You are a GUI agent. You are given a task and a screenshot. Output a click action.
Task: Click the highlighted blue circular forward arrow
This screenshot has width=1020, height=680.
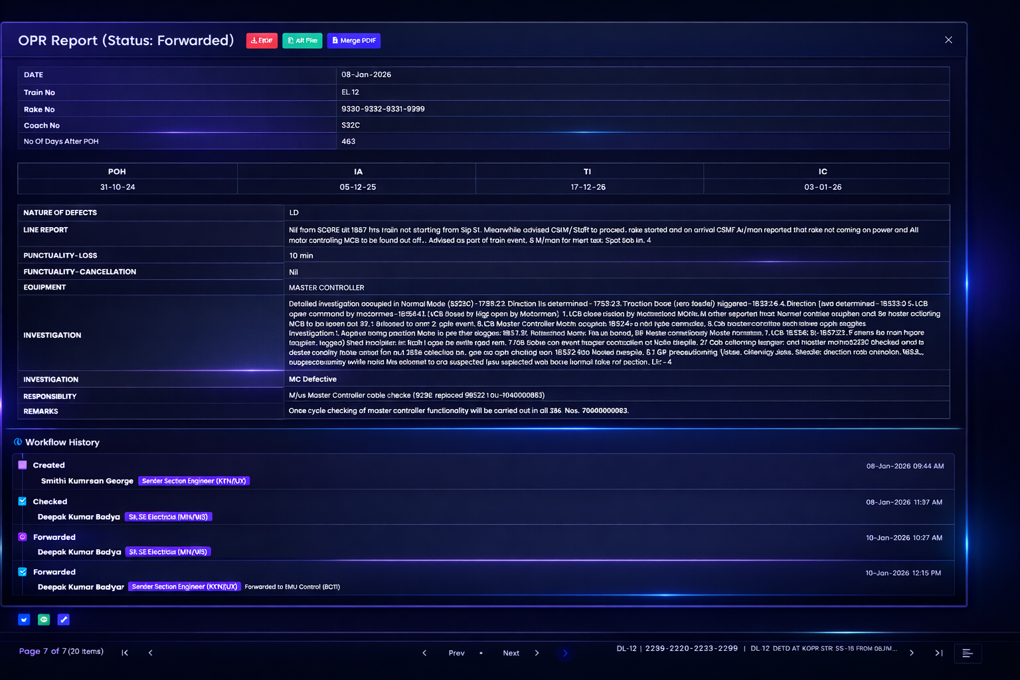click(565, 653)
